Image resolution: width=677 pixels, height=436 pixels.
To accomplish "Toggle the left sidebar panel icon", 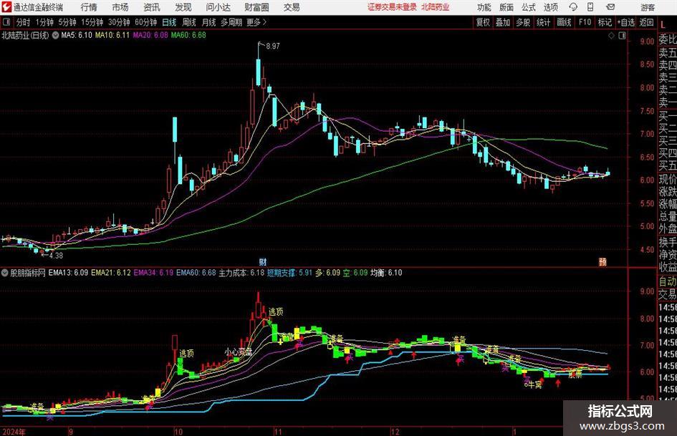I will 6,22.
